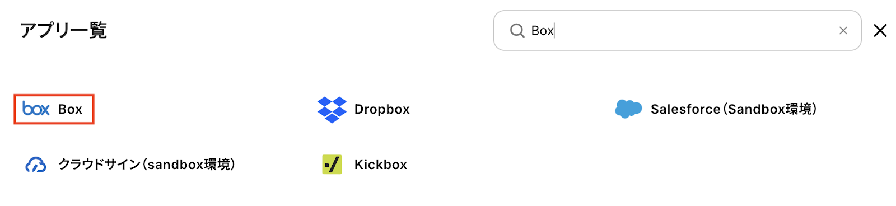The height and width of the screenshot is (206, 896).
Task: Click the アプリ一覧 heading
Action: pos(63,30)
